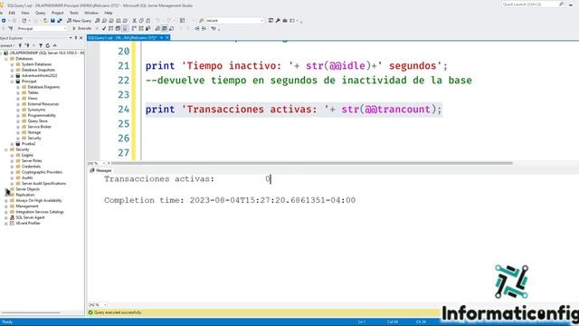Switch to Results to Text

(157, 28)
